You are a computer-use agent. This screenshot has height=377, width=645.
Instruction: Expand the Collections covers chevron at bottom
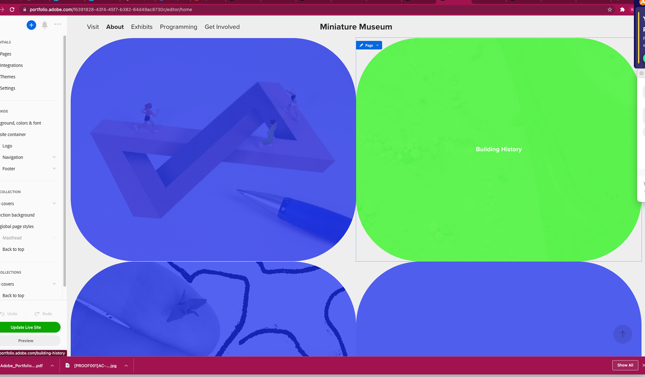coord(54,284)
